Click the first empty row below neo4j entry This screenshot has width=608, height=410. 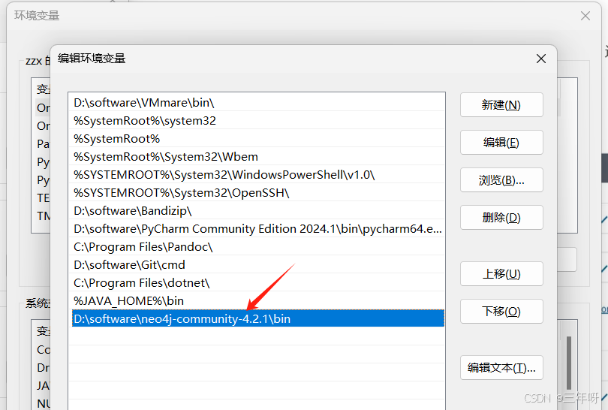tap(258, 336)
